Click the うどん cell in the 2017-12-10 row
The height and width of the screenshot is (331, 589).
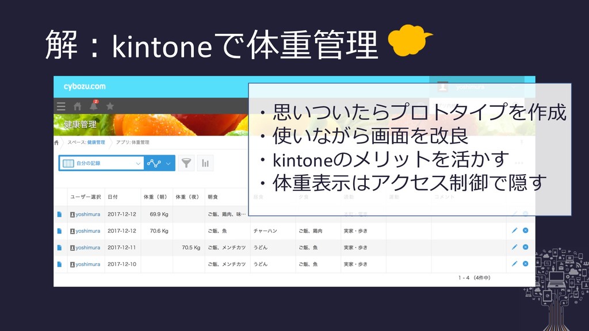click(273, 264)
